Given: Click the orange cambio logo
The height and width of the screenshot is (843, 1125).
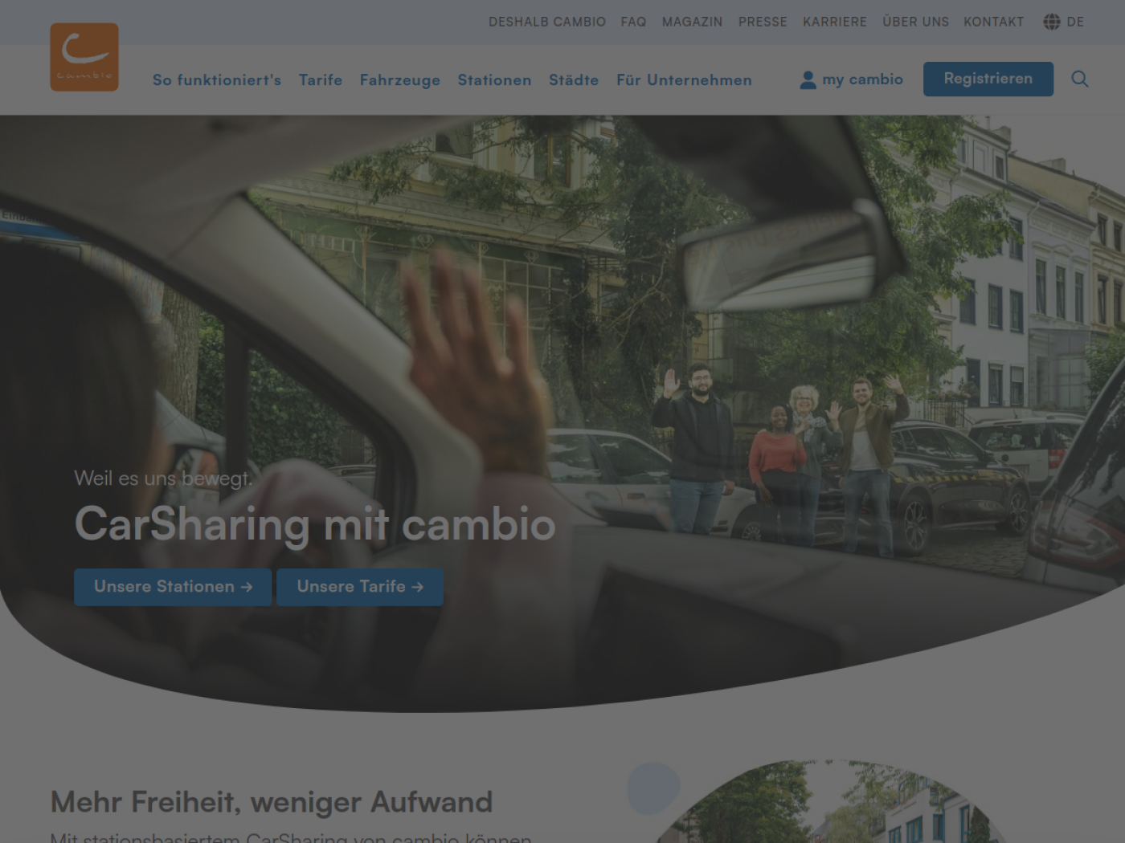Looking at the screenshot, I should 84,57.
